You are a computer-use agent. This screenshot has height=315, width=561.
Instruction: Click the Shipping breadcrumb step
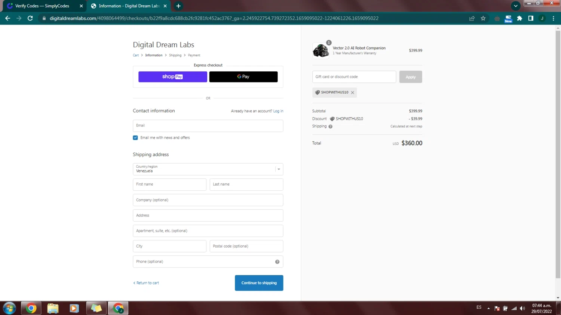pos(175,55)
